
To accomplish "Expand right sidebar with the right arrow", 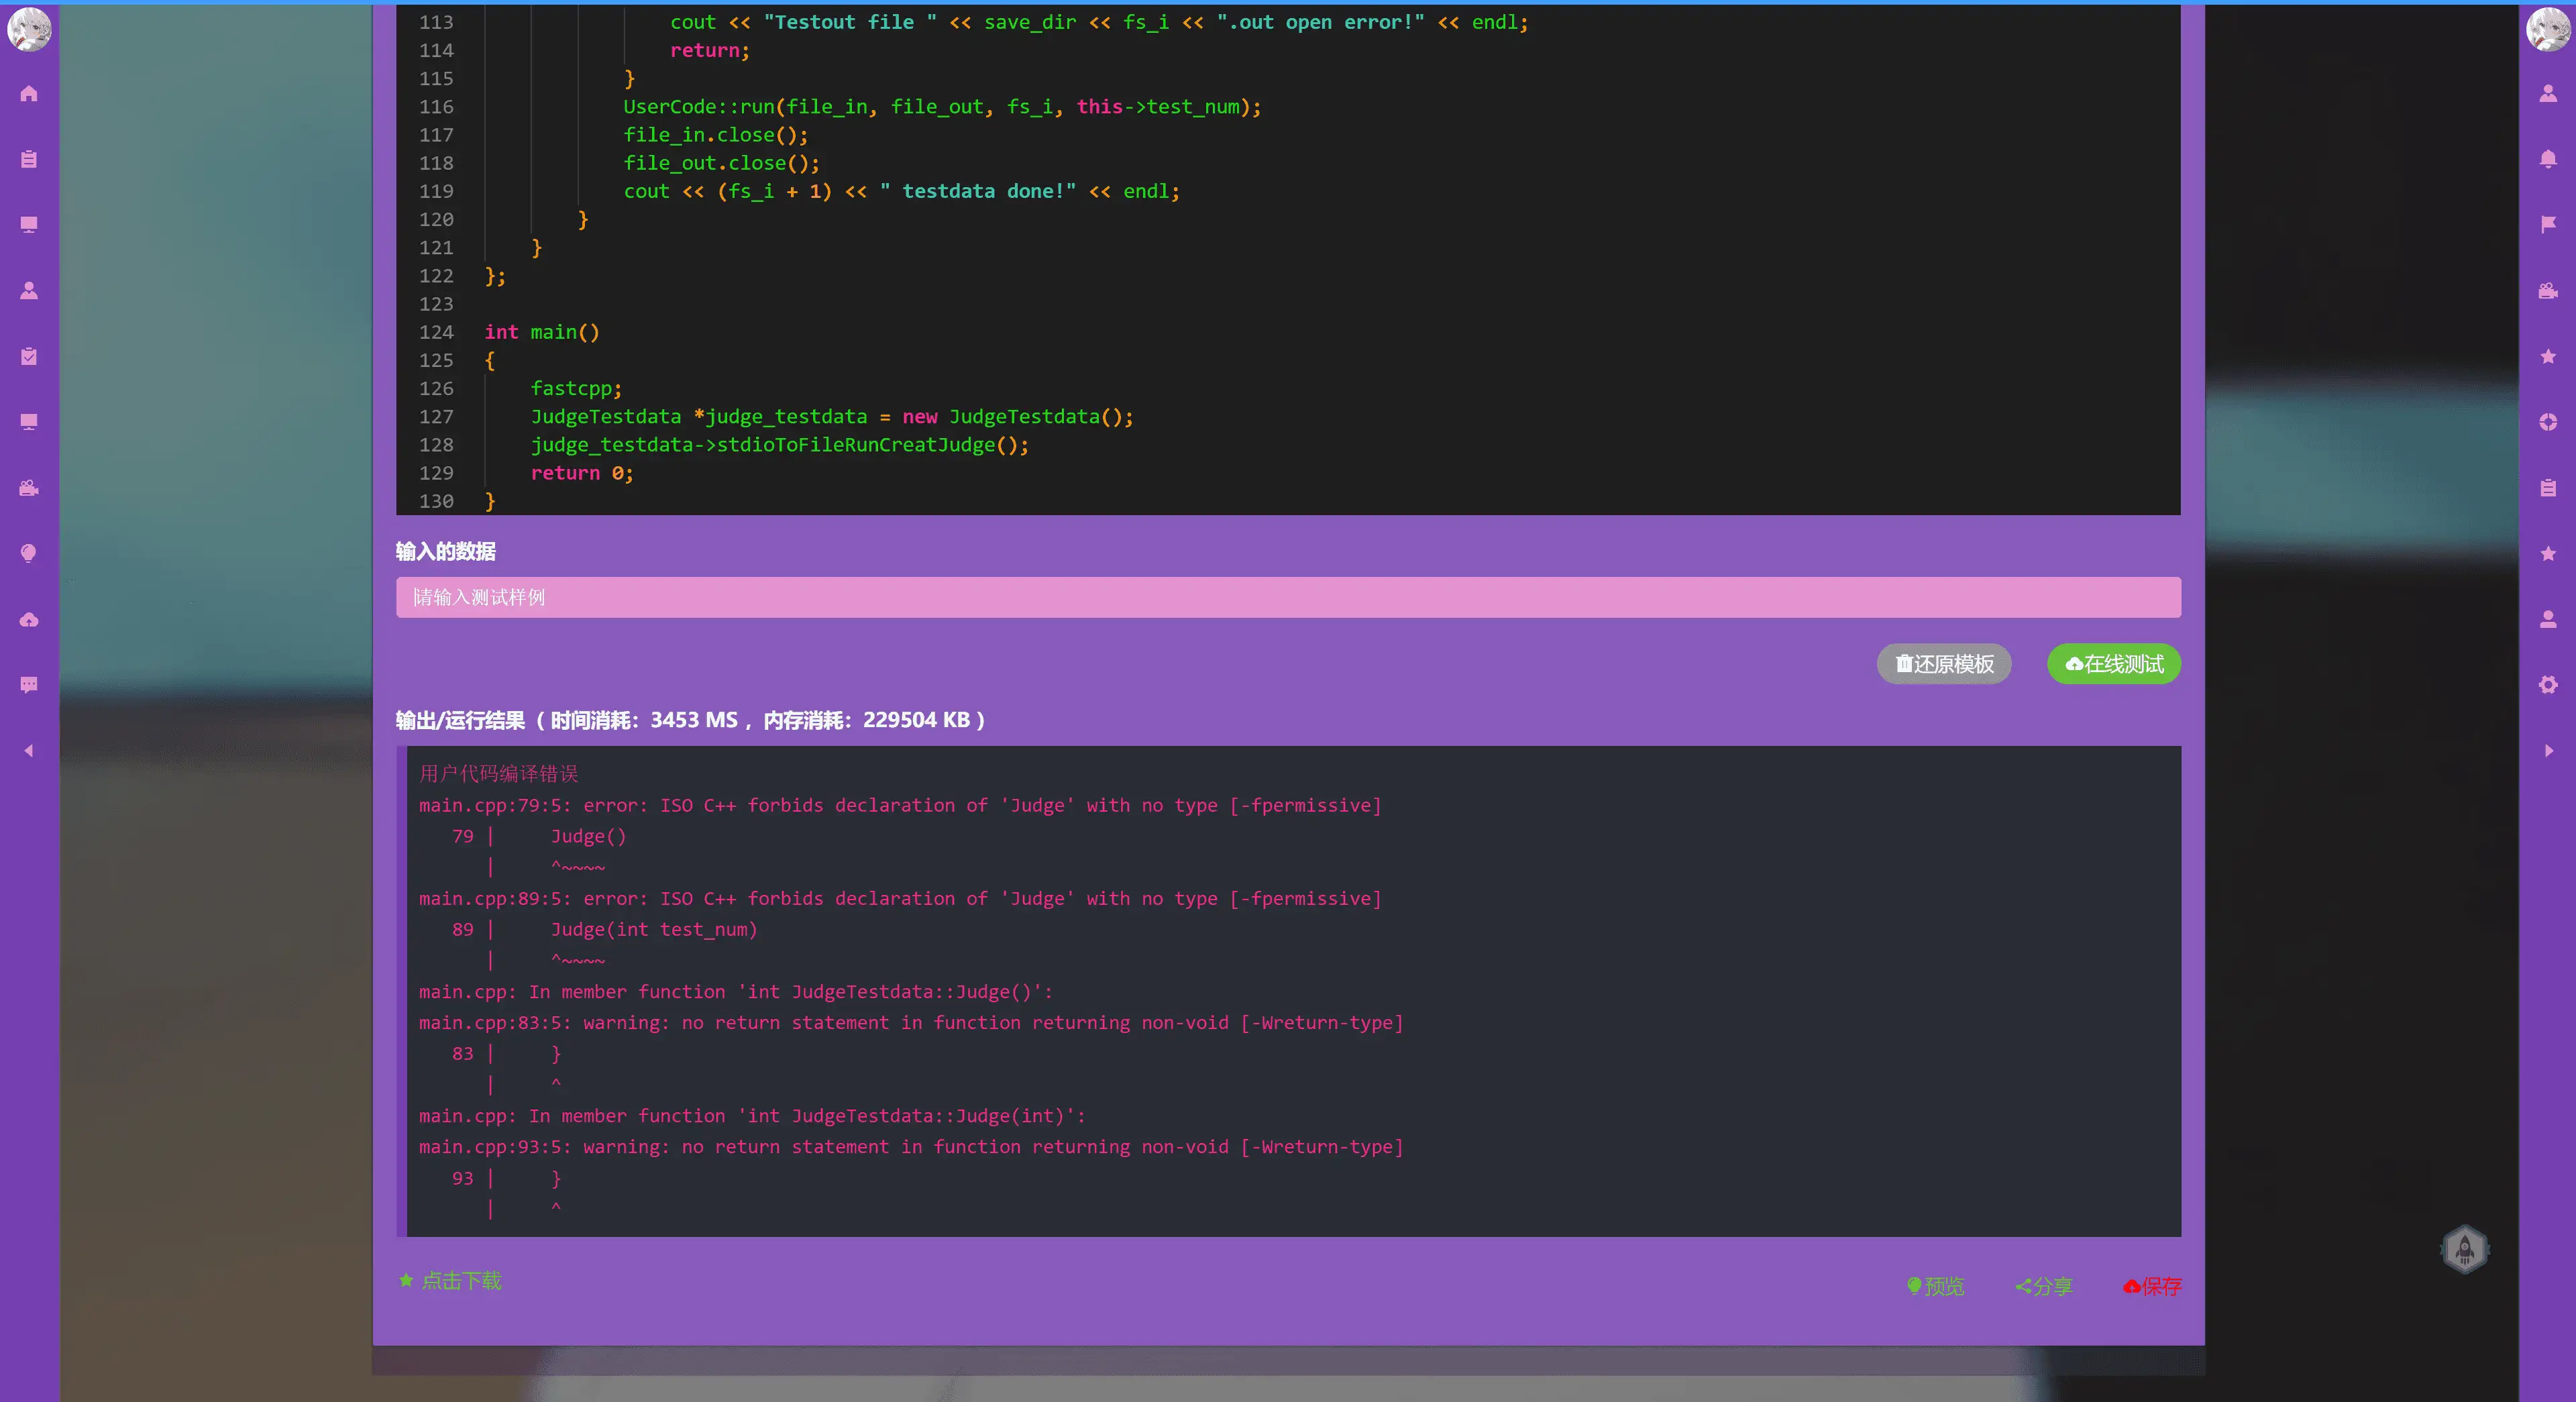I will click(x=2547, y=750).
